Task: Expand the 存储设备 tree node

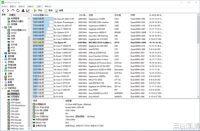Action: click(3, 65)
